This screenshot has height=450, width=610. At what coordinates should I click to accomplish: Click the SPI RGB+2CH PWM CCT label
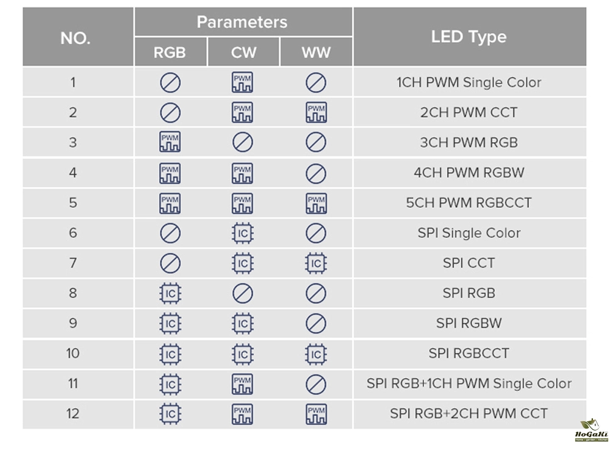(x=468, y=414)
